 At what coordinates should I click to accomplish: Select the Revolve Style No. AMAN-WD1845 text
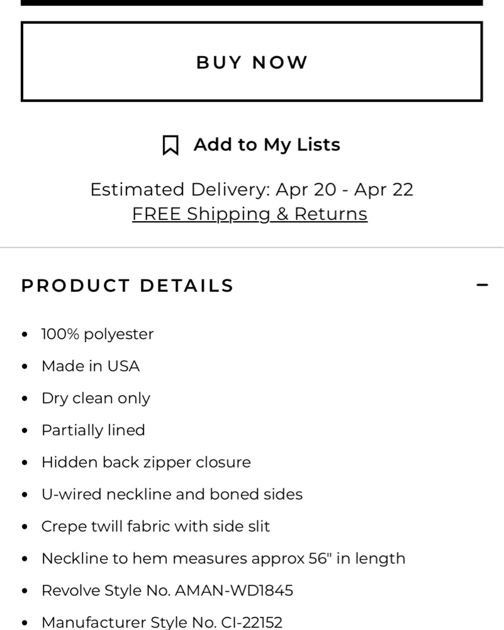coord(167,591)
